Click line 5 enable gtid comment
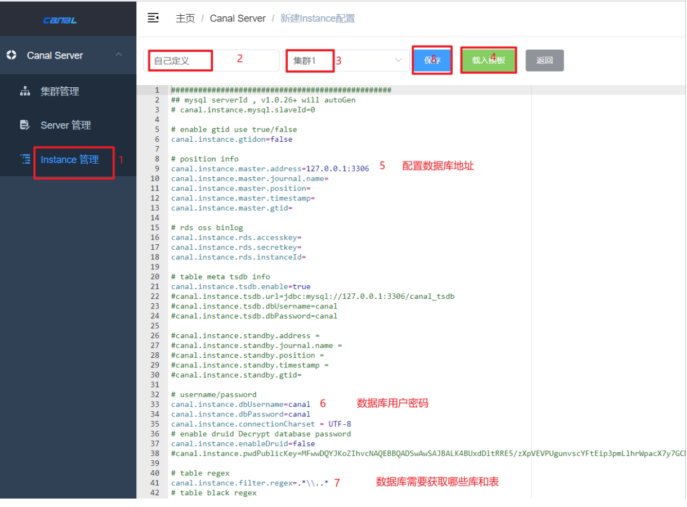687x507 pixels. point(234,129)
